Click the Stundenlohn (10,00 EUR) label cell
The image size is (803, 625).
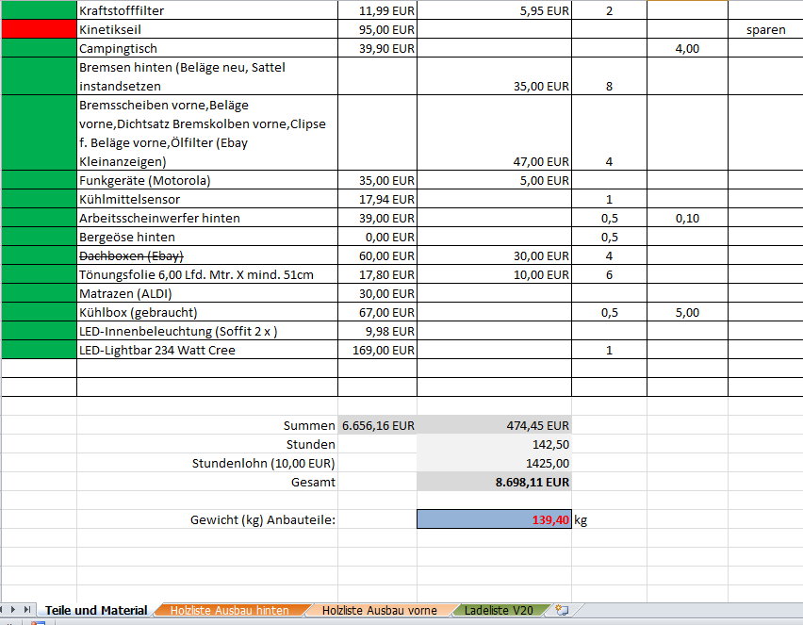pos(206,463)
